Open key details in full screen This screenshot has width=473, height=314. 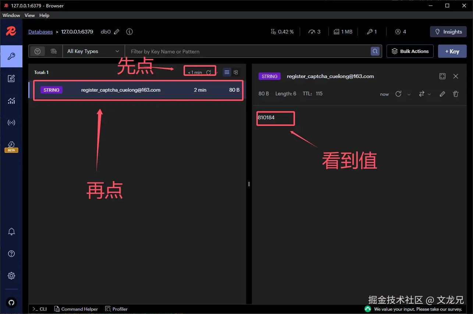[x=442, y=76]
